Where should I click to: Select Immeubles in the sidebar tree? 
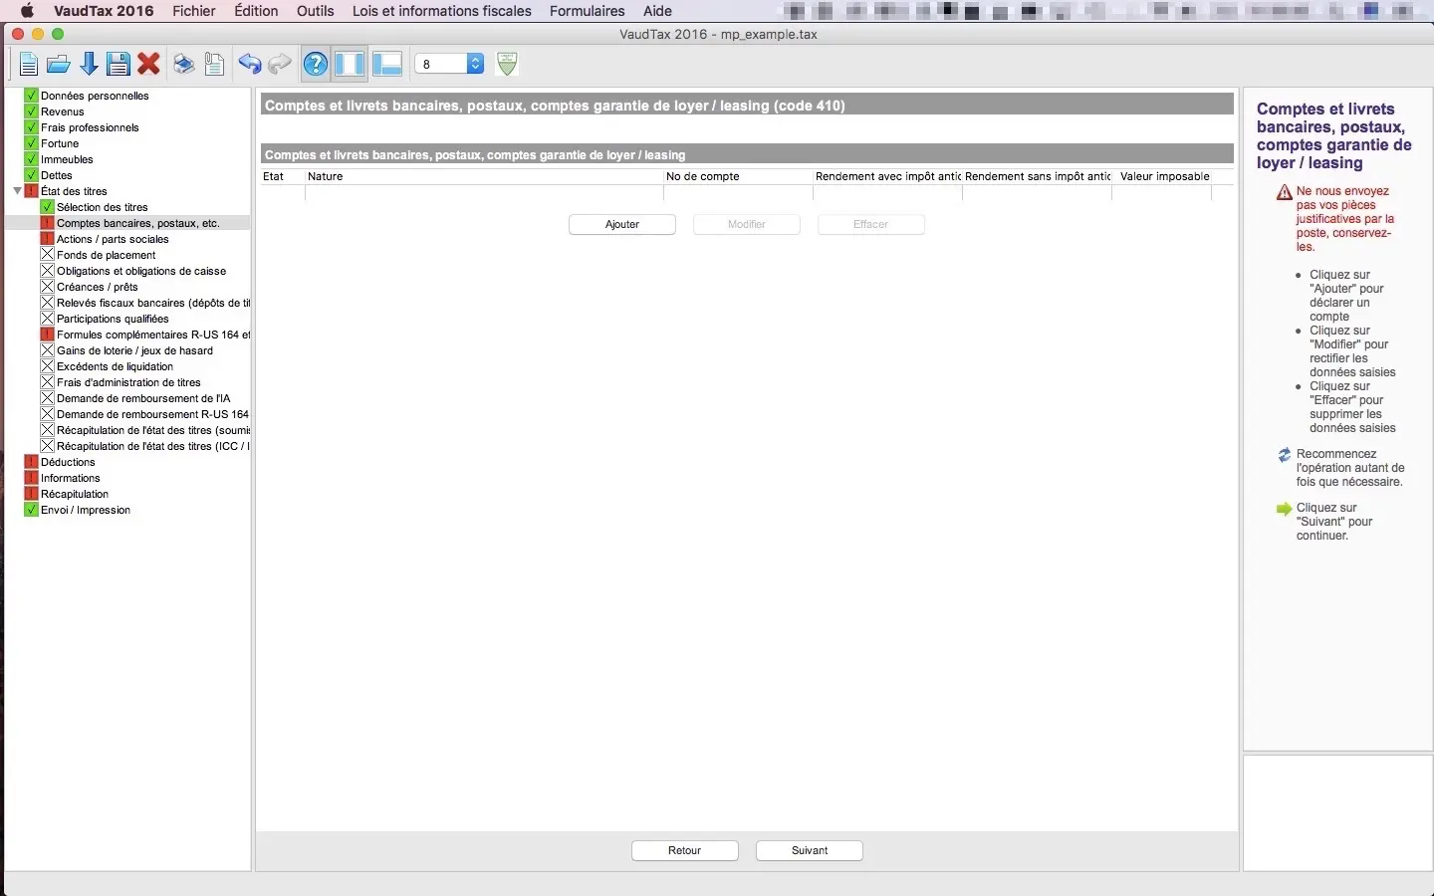67,159
